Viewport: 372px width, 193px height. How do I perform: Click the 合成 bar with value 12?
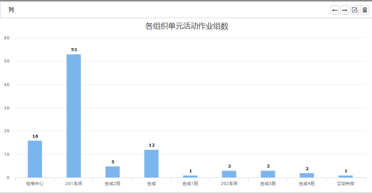(151, 163)
